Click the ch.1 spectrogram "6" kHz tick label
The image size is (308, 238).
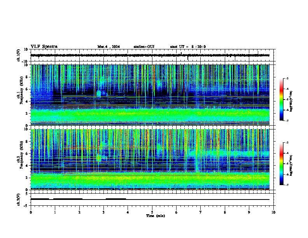27,89
